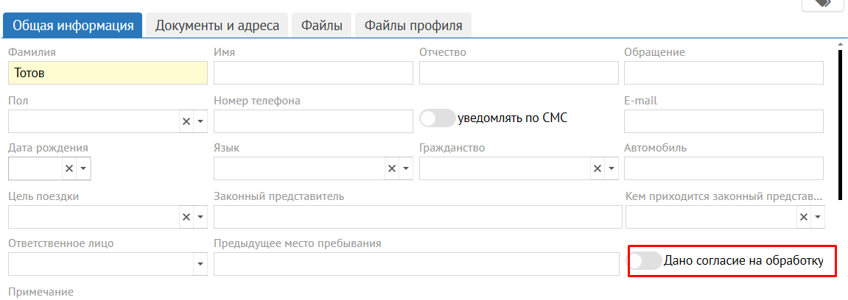Expand the Пол dropdown list
Image resolution: width=848 pixels, height=300 pixels.
coord(200,121)
